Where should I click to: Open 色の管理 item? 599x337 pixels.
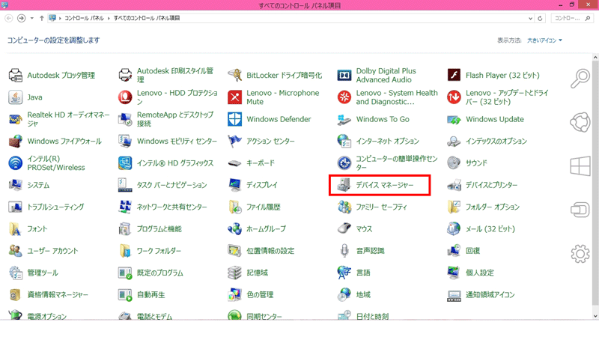[x=251, y=294]
